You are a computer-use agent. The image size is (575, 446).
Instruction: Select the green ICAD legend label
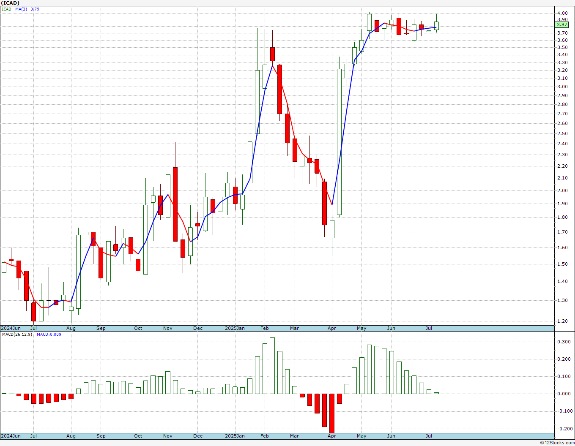tap(7, 9)
